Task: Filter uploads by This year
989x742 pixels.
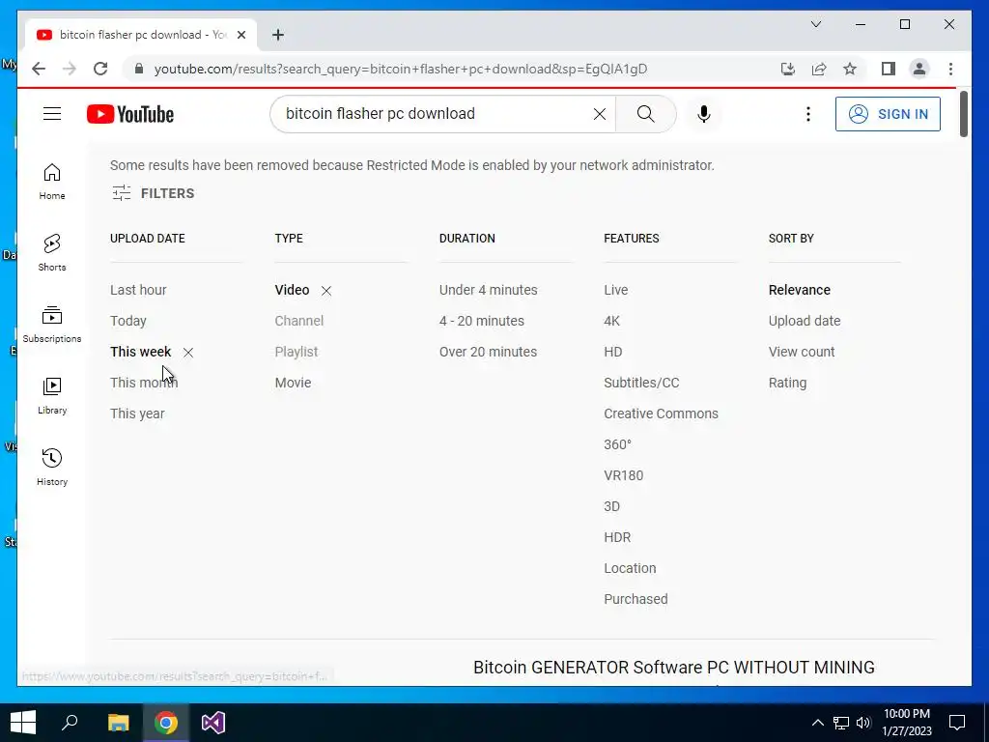Action: [137, 414]
